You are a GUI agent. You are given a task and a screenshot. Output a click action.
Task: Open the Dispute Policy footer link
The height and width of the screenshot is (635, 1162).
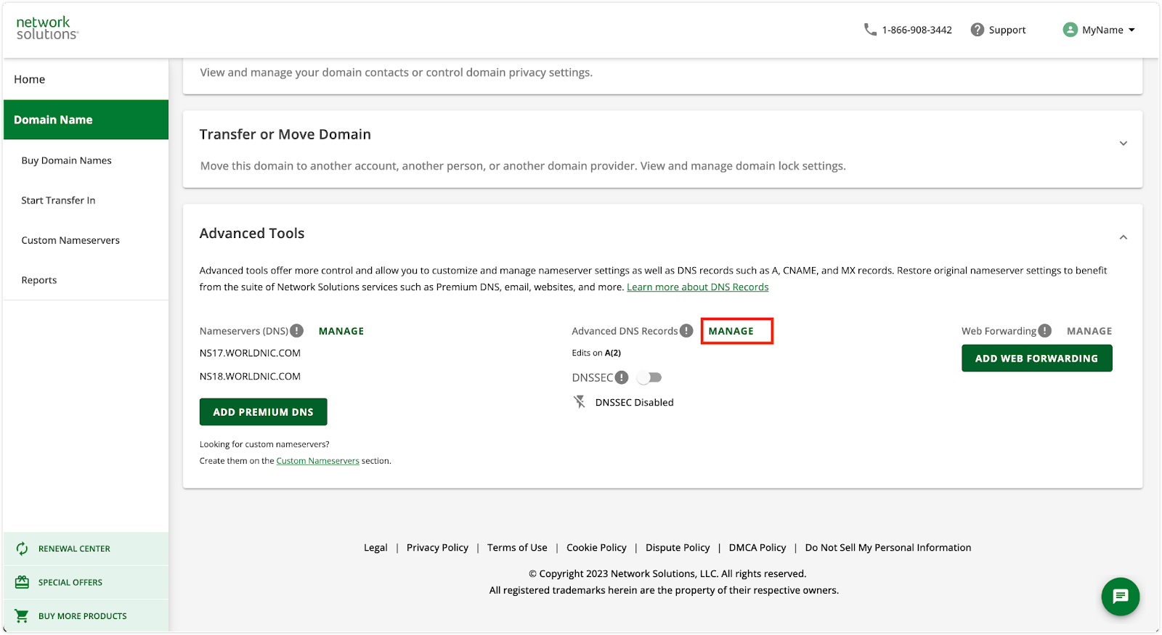[678, 548]
